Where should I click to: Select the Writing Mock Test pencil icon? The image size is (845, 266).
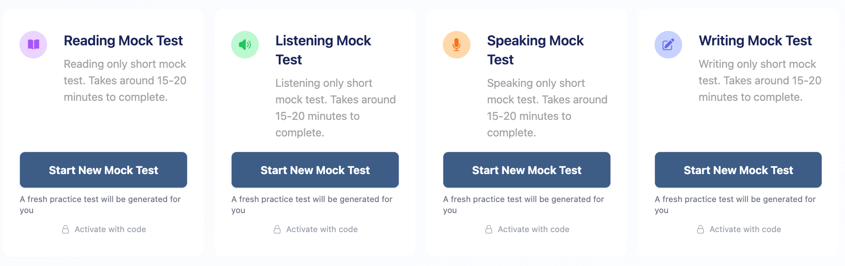tap(668, 45)
